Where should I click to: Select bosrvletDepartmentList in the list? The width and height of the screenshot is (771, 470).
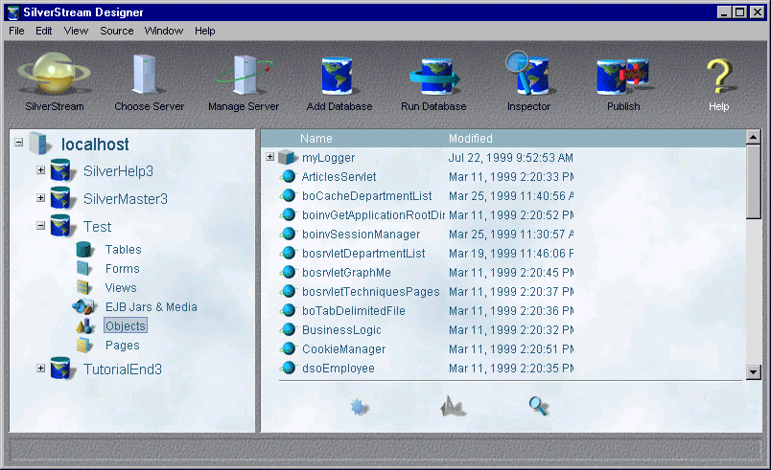click(x=363, y=253)
